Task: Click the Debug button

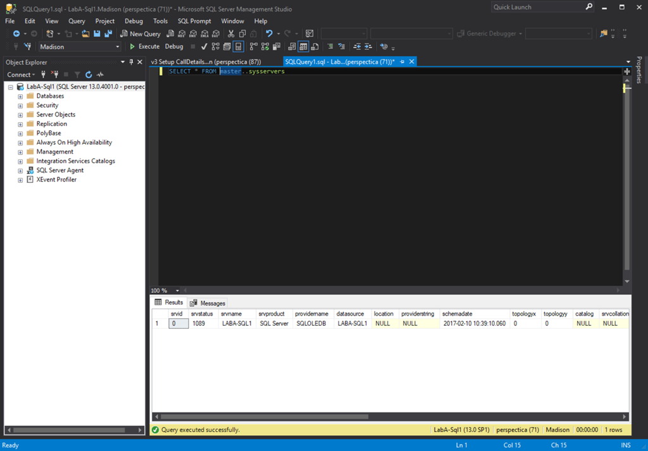Action: 173,46
